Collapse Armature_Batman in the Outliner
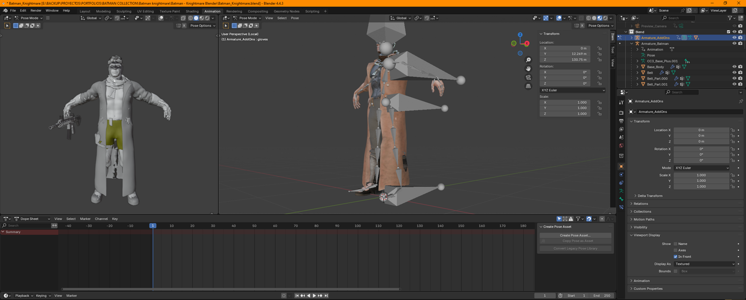746x300 pixels. (632, 44)
